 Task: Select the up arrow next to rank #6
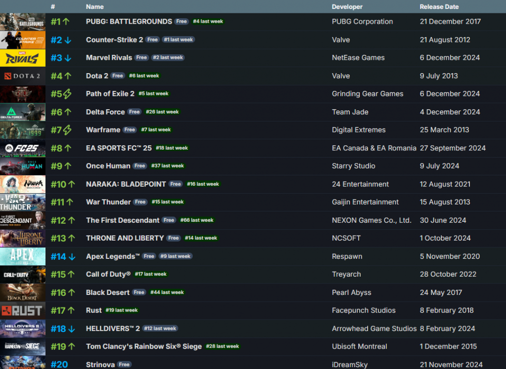coord(68,112)
